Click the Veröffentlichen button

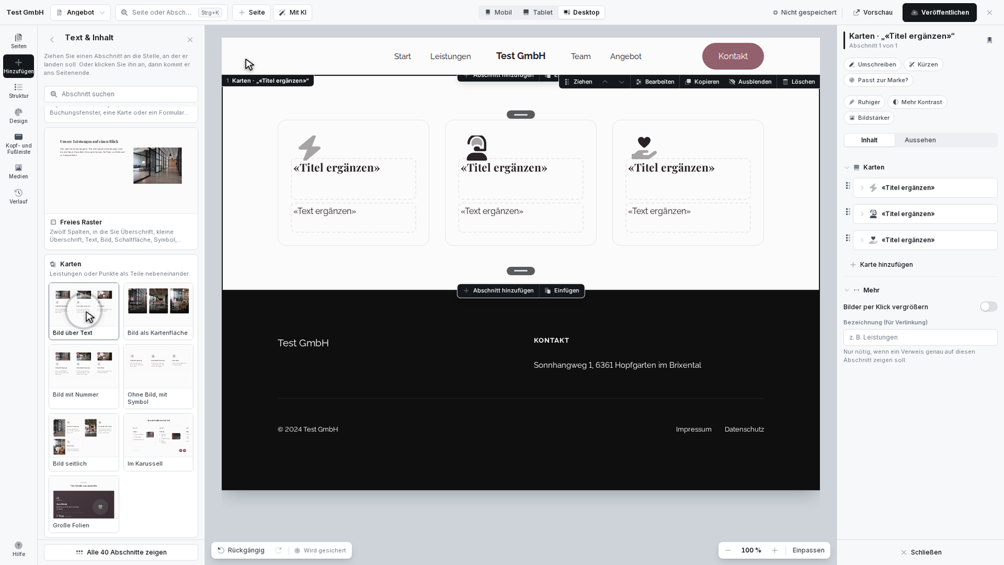pos(939,13)
